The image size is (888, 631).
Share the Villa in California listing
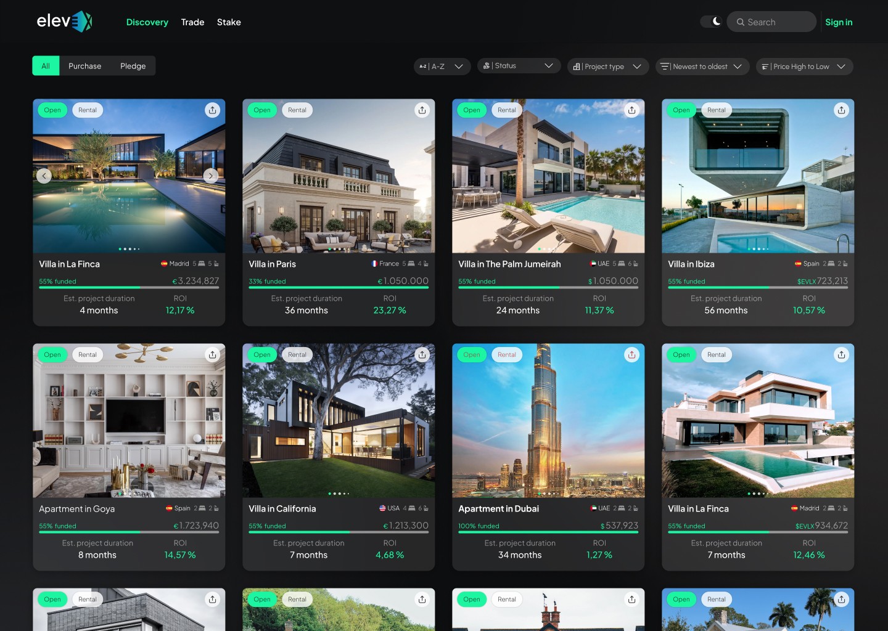[422, 355]
